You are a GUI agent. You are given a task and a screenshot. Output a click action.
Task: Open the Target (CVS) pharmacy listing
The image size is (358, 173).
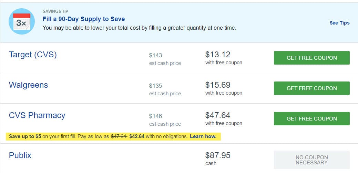point(33,55)
